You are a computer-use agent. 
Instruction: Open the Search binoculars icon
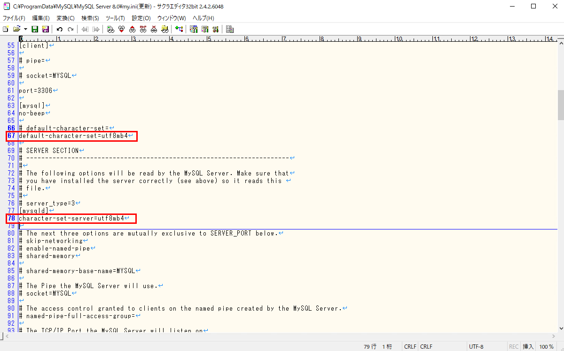point(110,29)
